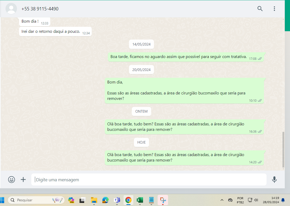Start recording a voice message
This screenshot has height=206, width=290.
pyautogui.click(x=274, y=179)
